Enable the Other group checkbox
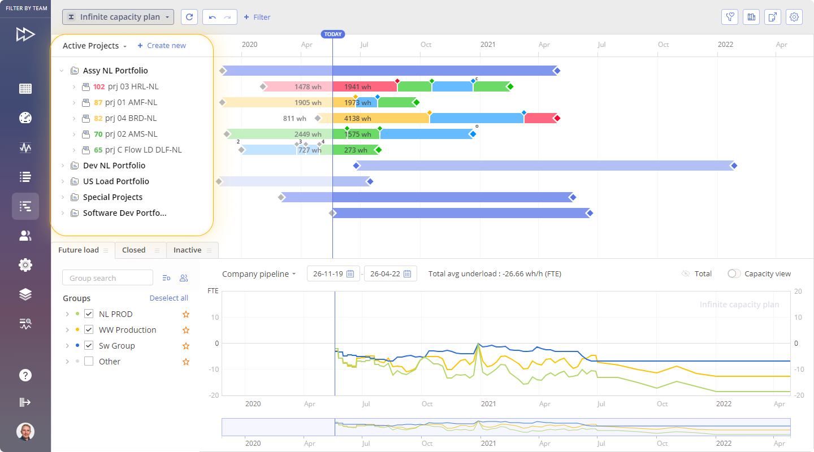Screen dimensions: 814x452 tap(89, 362)
